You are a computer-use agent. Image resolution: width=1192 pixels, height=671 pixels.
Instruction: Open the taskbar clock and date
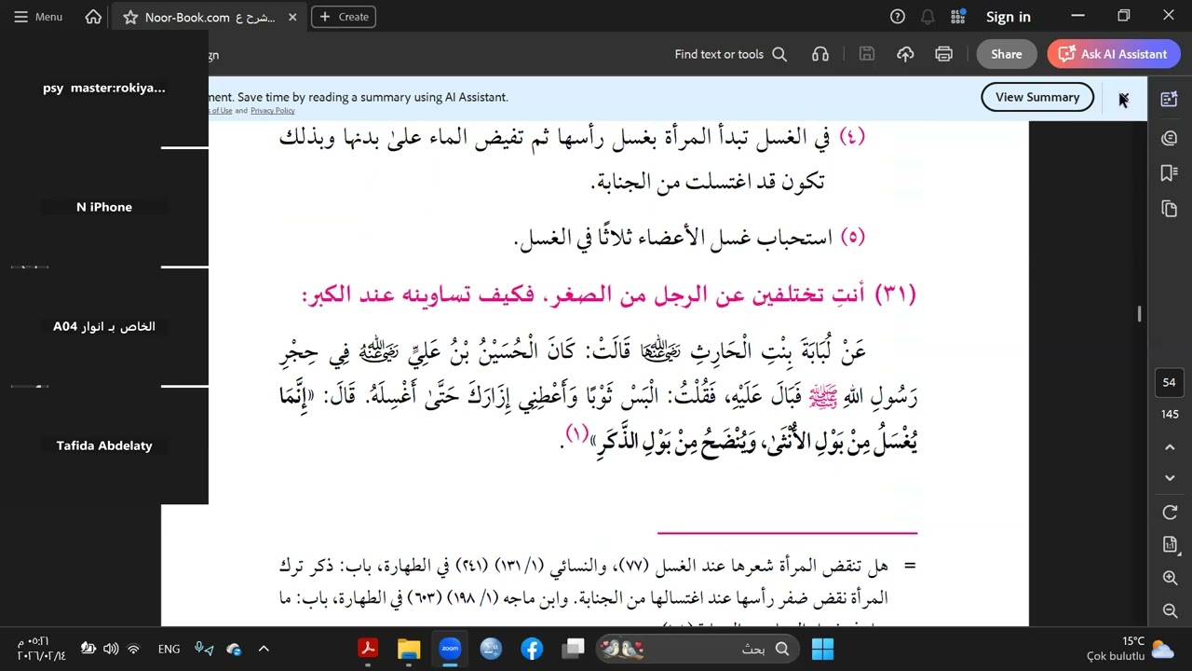tap(42, 649)
